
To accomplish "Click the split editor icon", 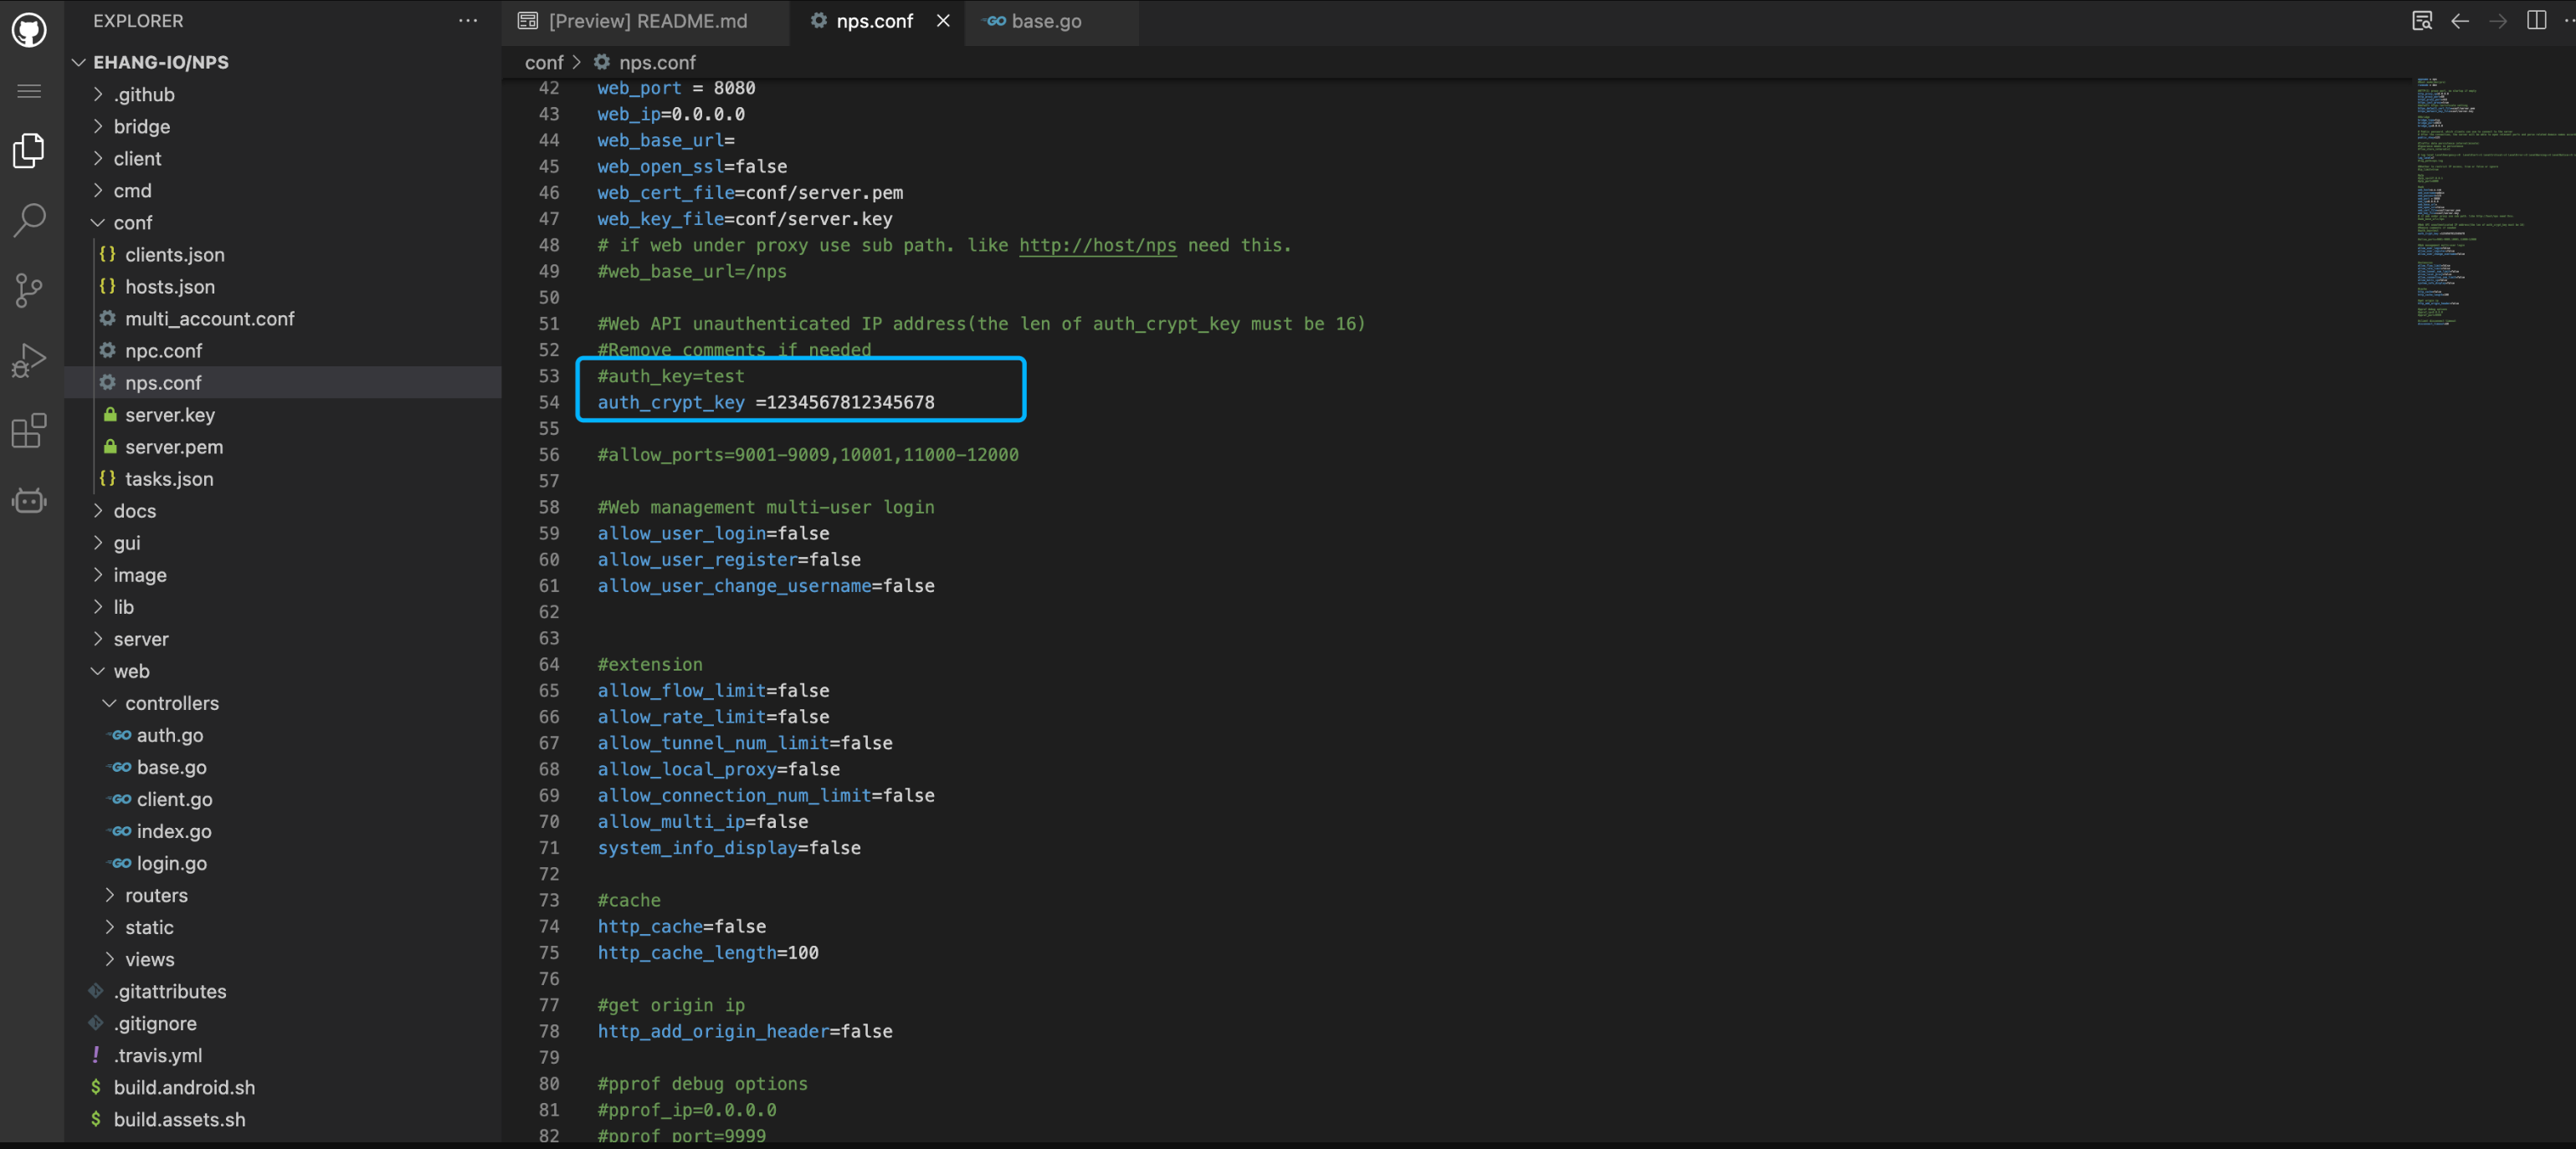I will pyautogui.click(x=2536, y=21).
